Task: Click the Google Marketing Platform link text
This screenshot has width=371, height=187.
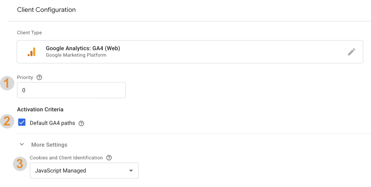Action: coord(76,55)
